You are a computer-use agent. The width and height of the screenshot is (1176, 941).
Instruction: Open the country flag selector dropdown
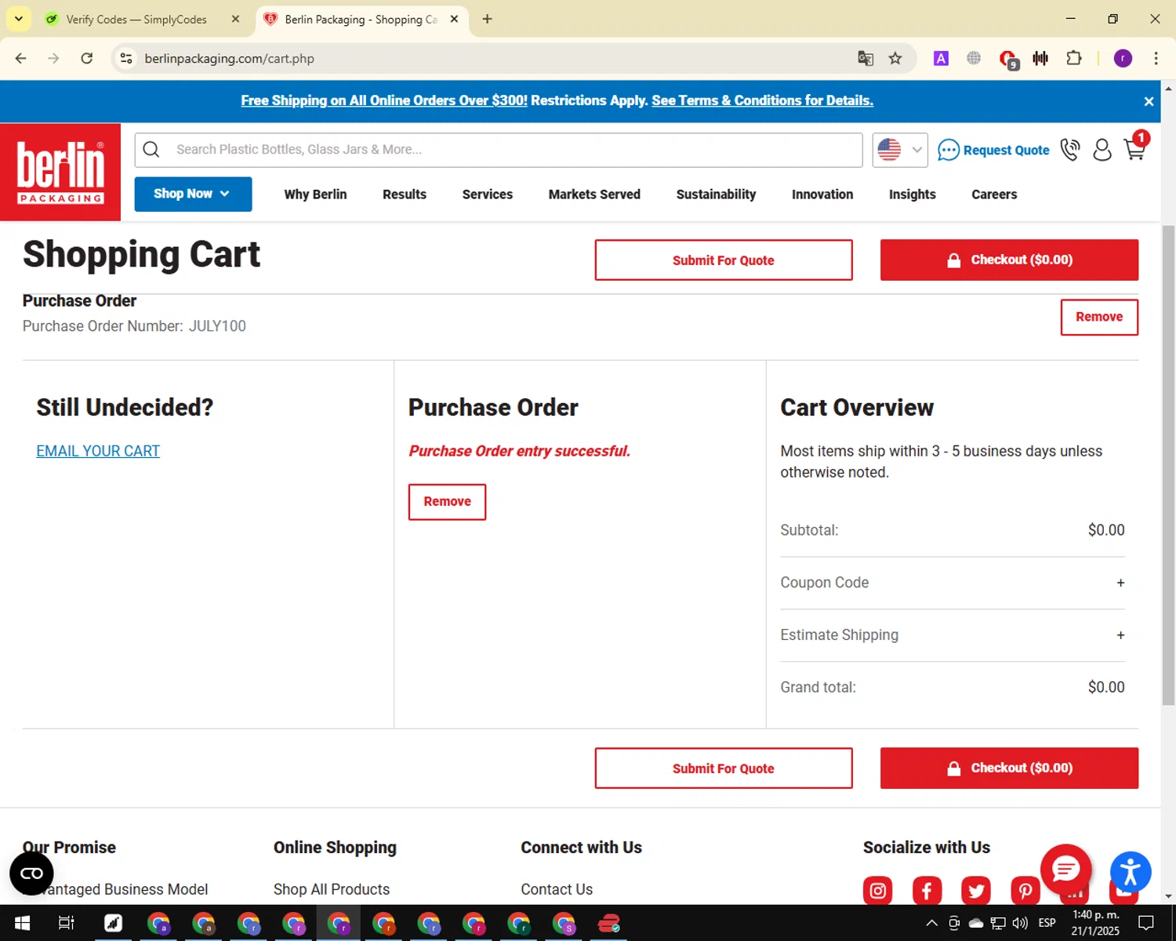coord(900,150)
